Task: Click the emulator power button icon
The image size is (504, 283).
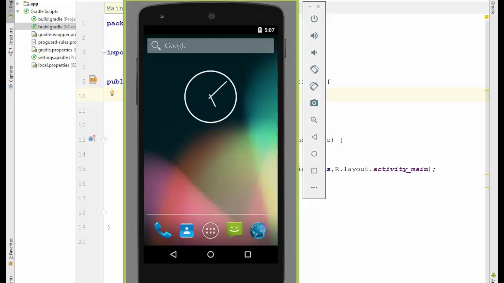Action: pyautogui.click(x=314, y=19)
